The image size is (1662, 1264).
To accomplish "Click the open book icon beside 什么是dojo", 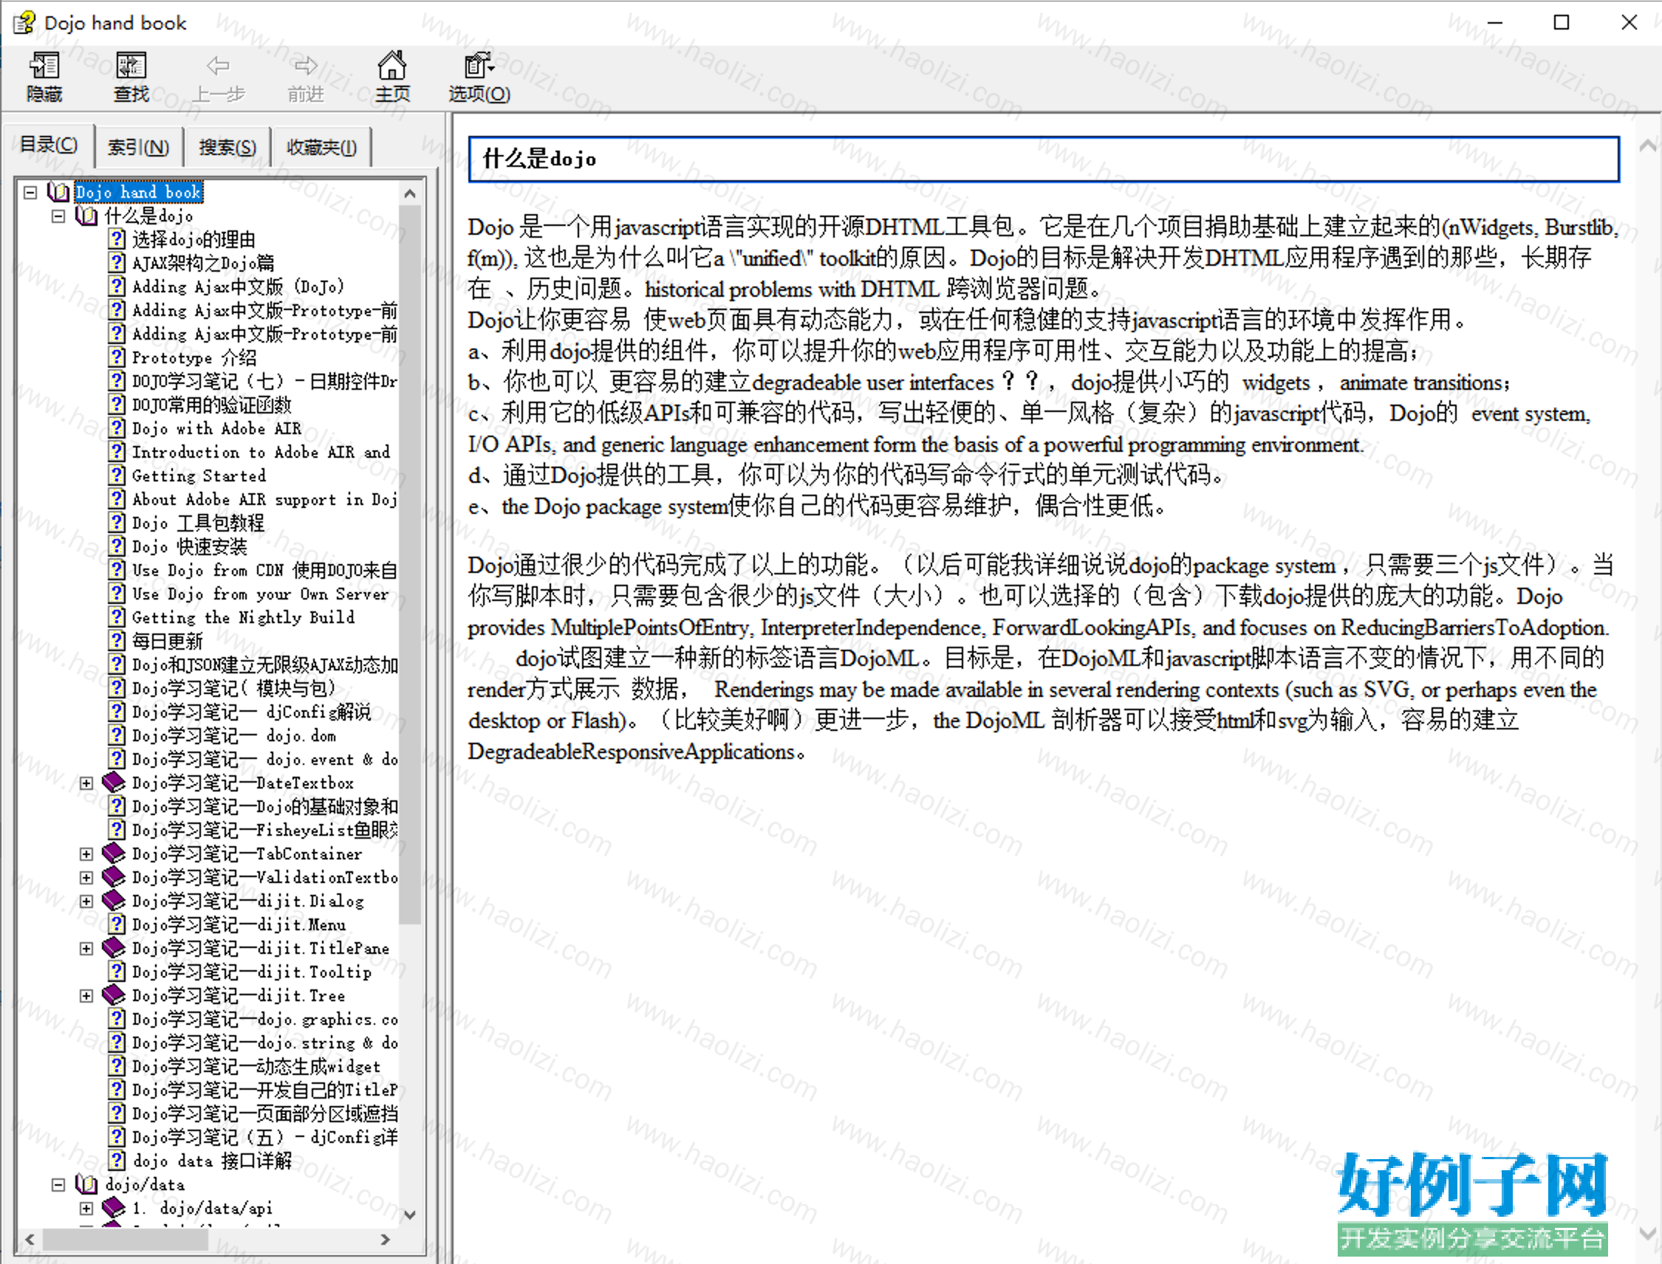I will [x=86, y=216].
